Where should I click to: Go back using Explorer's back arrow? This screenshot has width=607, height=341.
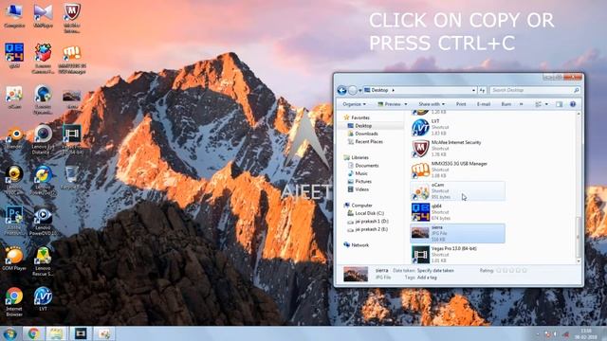(341, 90)
